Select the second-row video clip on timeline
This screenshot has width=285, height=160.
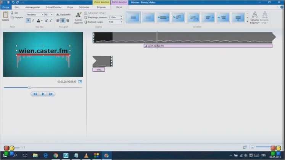[103, 61]
